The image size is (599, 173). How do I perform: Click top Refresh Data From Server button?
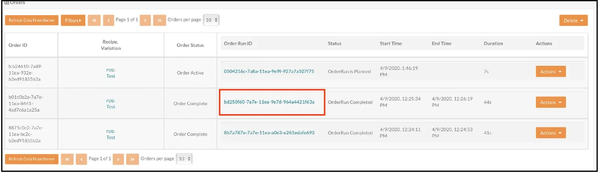(x=32, y=20)
